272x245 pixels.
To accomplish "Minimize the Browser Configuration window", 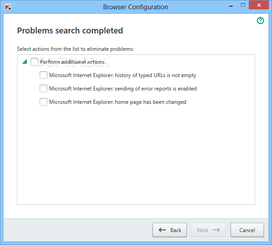I will coord(231,6).
